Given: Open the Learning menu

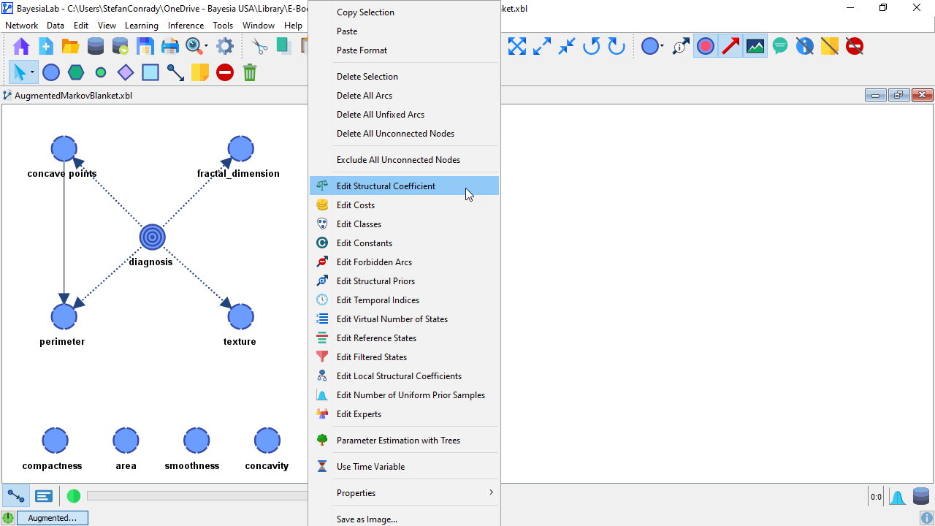Looking at the screenshot, I should [141, 26].
